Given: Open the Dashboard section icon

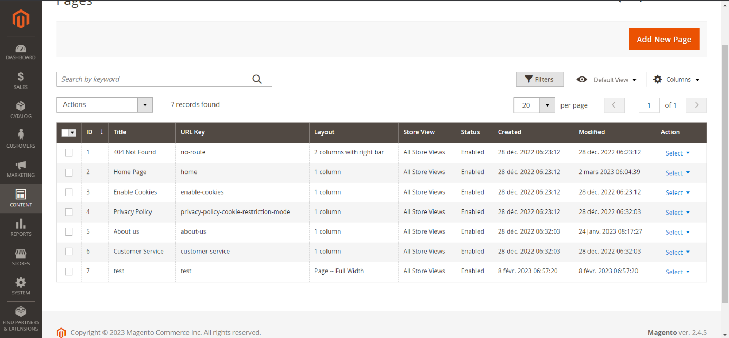Looking at the screenshot, I should 21,49.
